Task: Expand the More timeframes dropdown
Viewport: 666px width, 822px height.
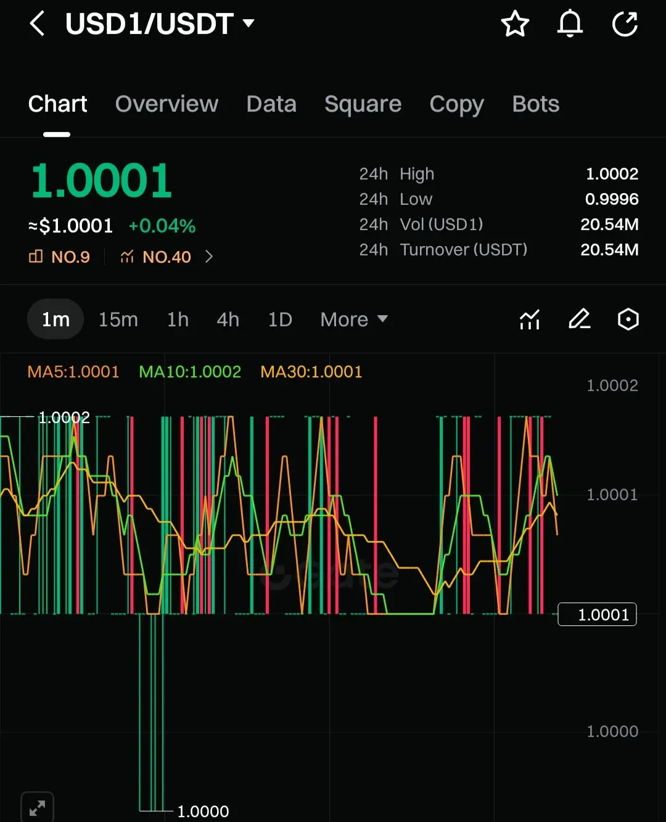Action: click(x=354, y=319)
